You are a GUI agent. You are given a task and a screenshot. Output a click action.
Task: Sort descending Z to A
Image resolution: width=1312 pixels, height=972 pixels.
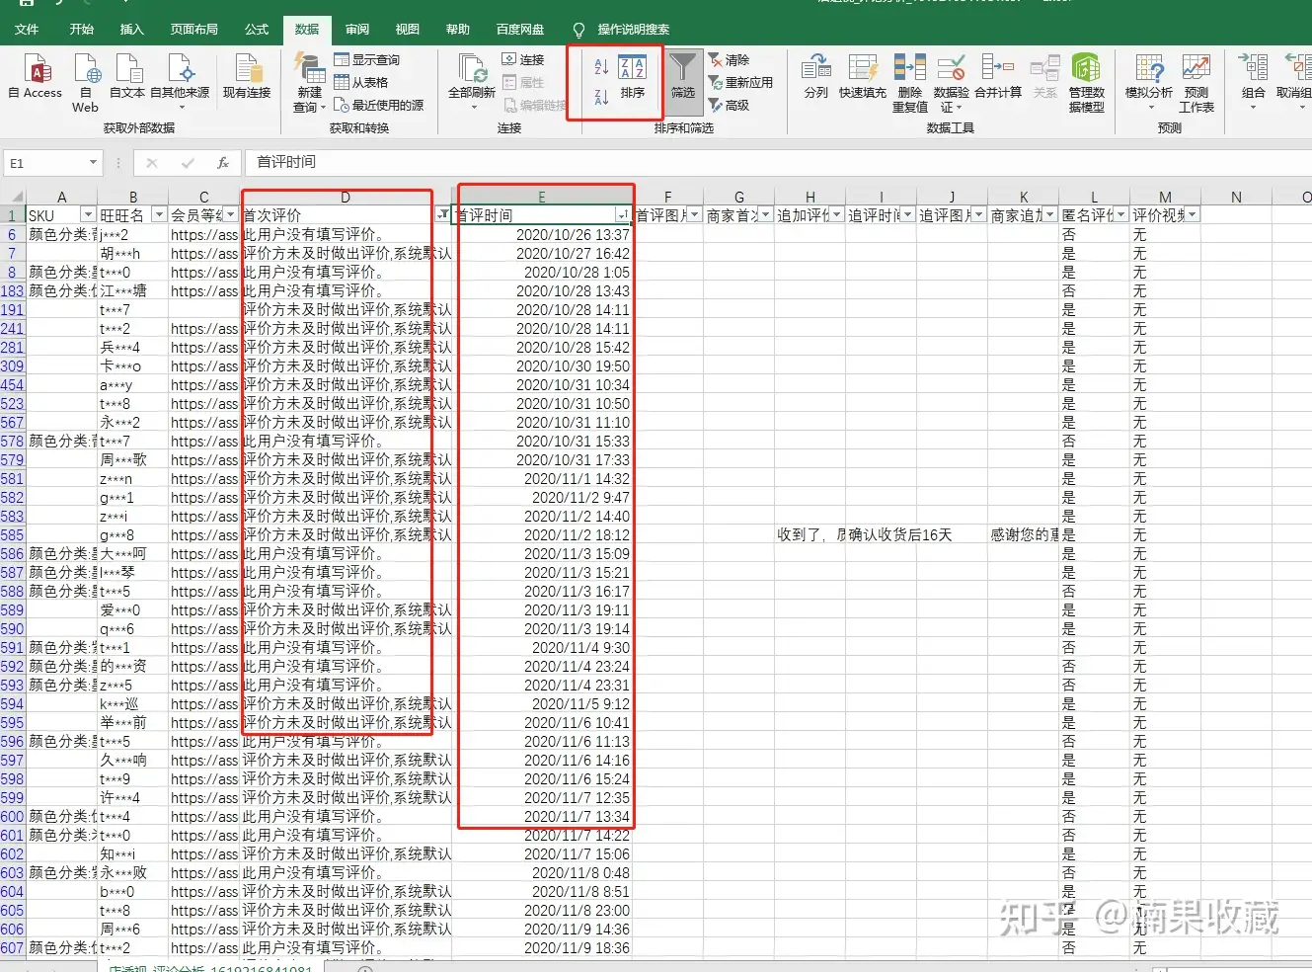(601, 97)
